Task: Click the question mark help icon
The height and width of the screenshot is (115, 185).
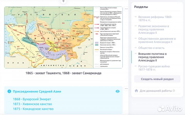Action: (x=174, y=91)
